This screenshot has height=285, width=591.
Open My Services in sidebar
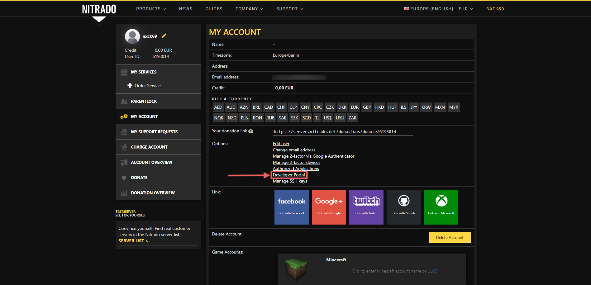pyautogui.click(x=158, y=72)
